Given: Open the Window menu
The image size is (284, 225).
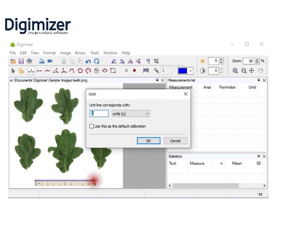Looking at the screenshot, I should click(x=110, y=53).
